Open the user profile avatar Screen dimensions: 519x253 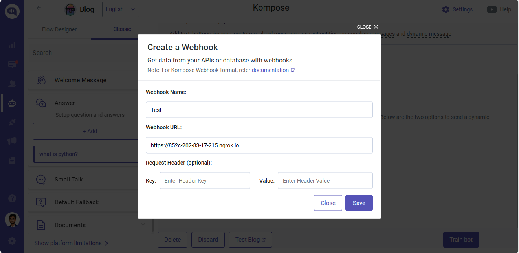click(12, 220)
